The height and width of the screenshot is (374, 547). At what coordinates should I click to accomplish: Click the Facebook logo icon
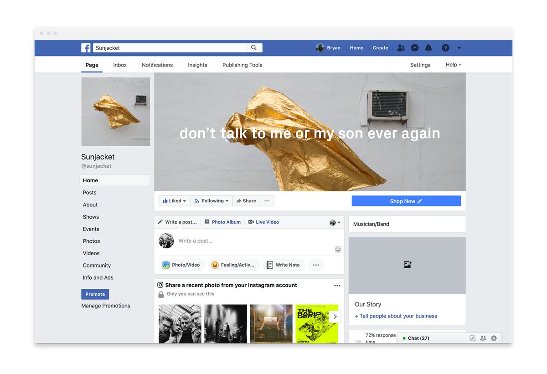86,48
